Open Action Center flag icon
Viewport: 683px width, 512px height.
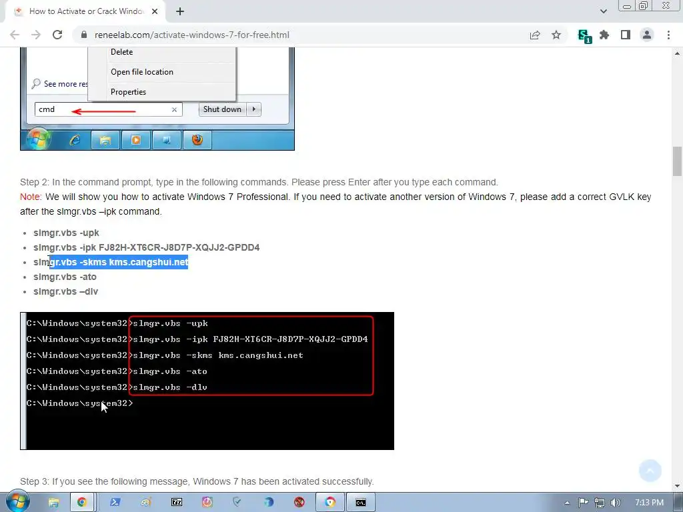pos(583,503)
